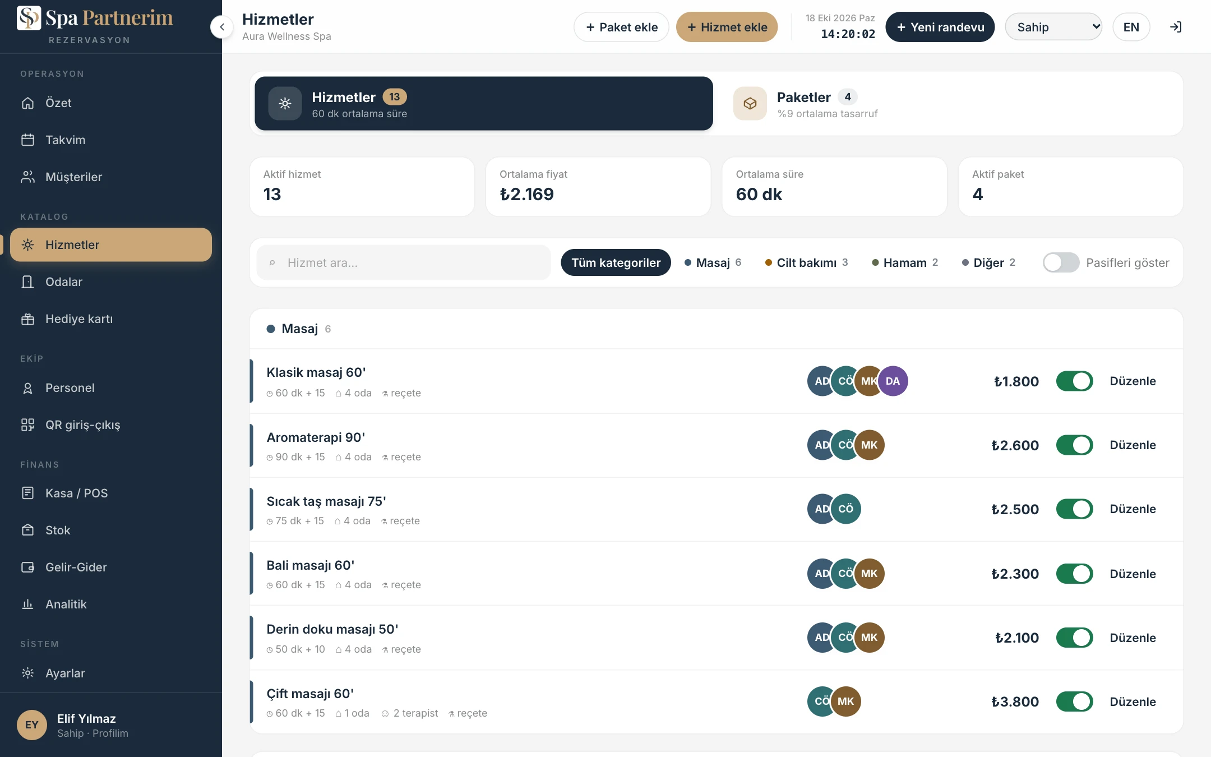Turn off Çift masajı 60' toggle
This screenshot has height=757, width=1211.
(x=1074, y=701)
